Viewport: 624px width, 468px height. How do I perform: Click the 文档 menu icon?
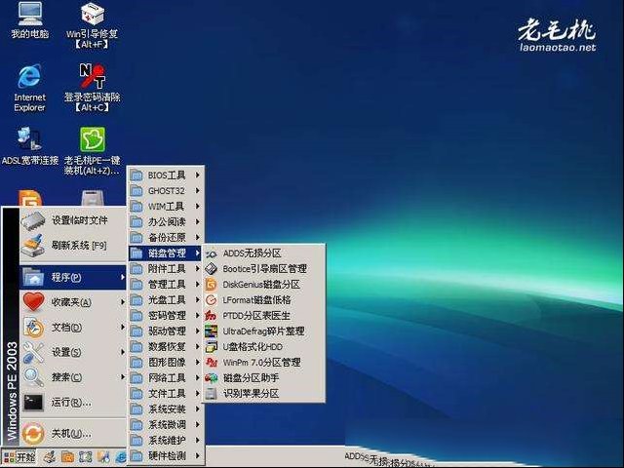[33, 328]
